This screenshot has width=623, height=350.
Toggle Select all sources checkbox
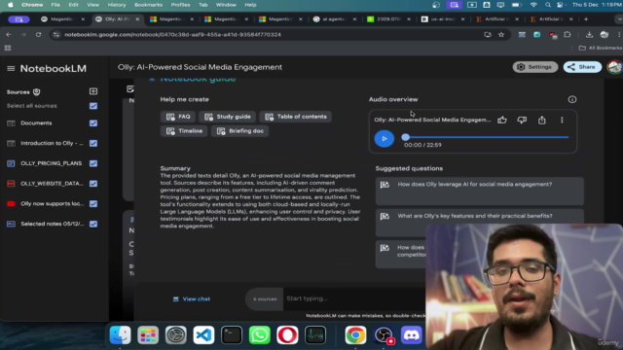coord(93,106)
